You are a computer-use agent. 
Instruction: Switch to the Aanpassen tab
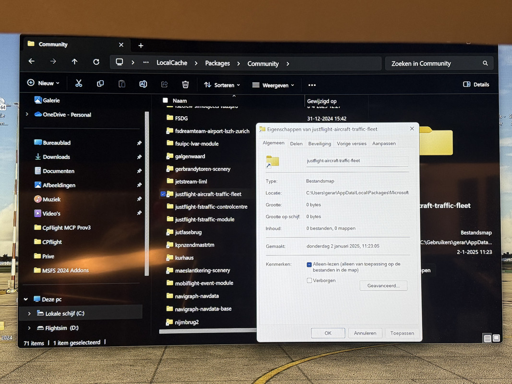pos(384,144)
